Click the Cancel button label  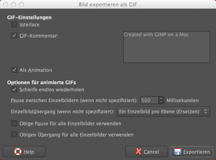[x=151, y=152]
